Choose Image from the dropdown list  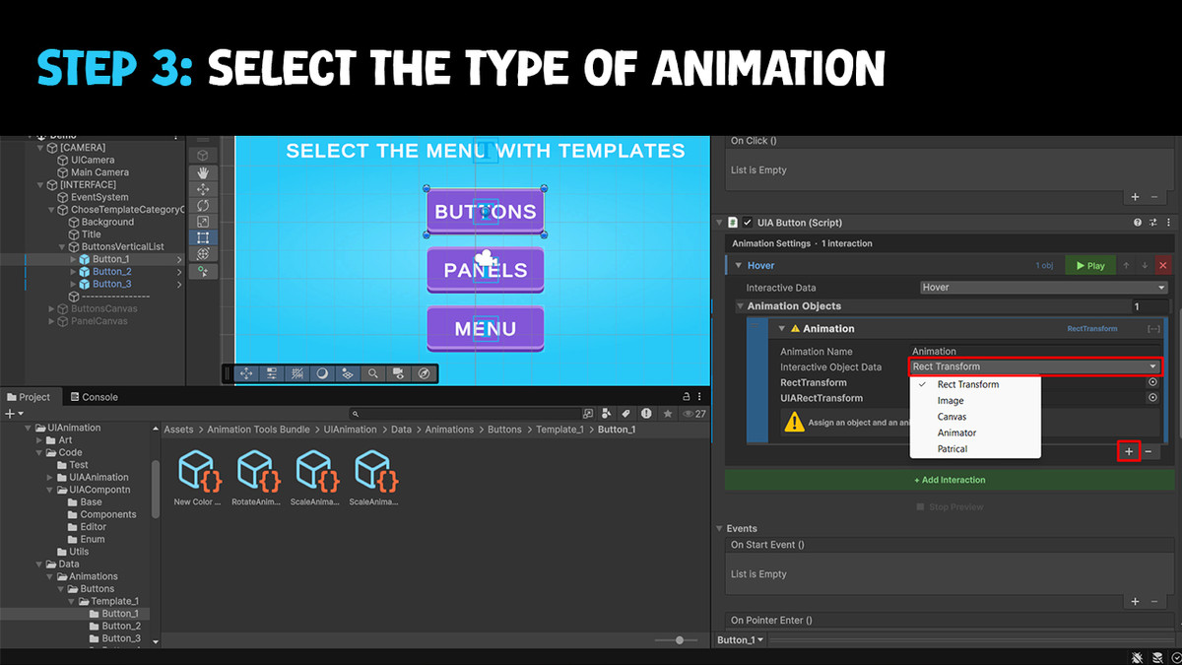(951, 401)
